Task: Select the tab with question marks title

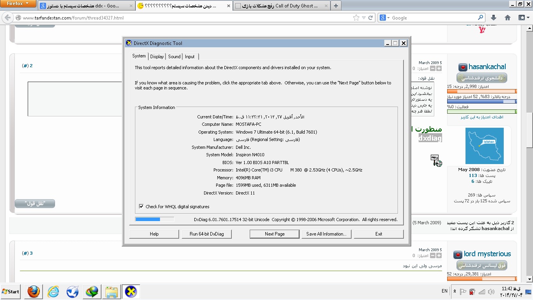Action: [184, 6]
